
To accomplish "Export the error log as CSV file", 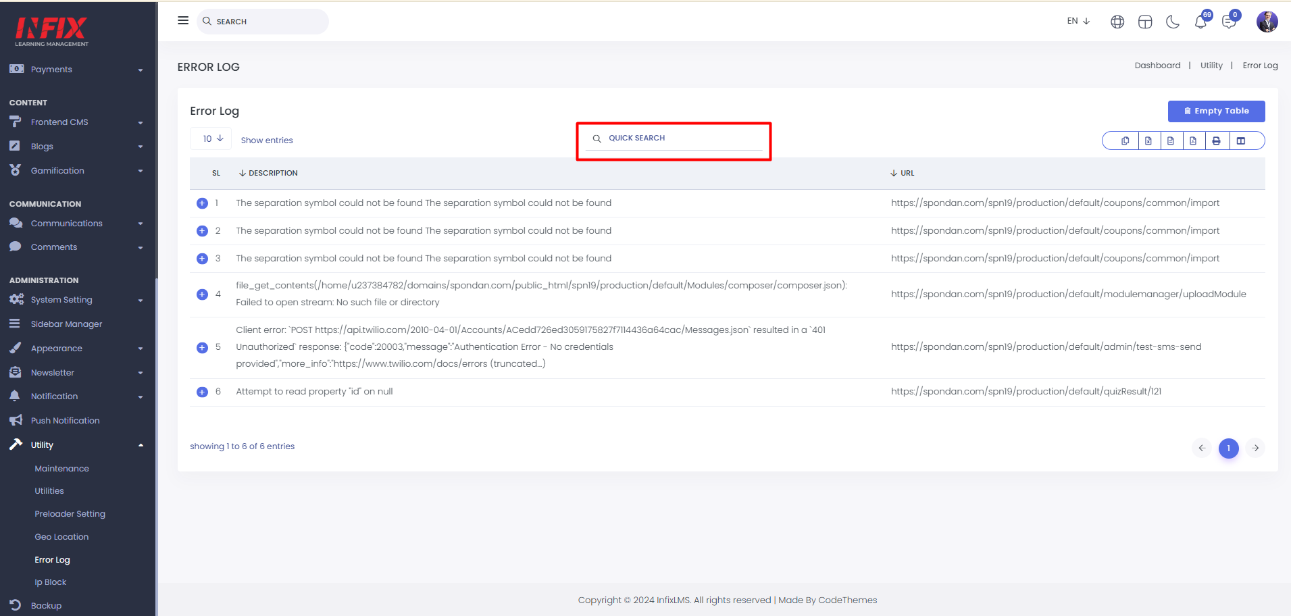I will click(x=1171, y=140).
